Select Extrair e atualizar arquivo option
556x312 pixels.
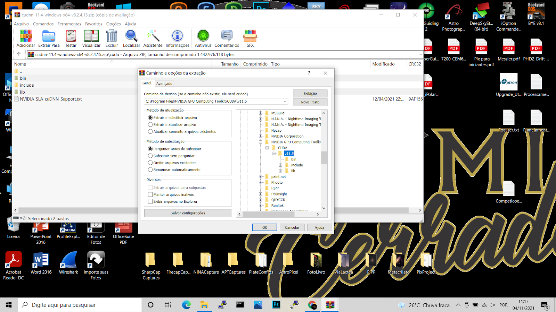[x=150, y=125]
